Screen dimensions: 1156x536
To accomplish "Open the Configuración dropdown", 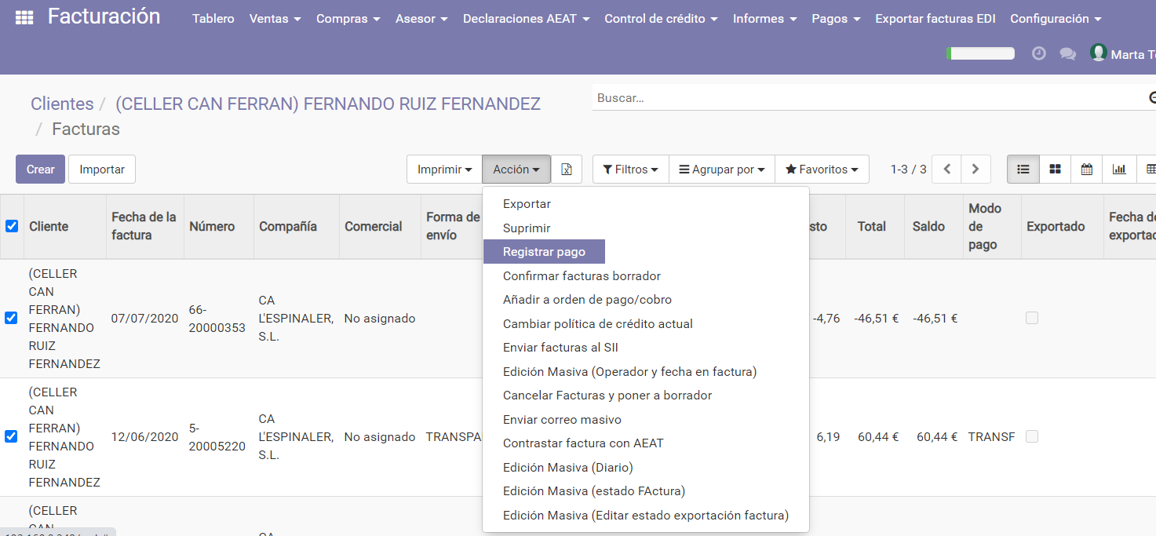I will (1056, 18).
